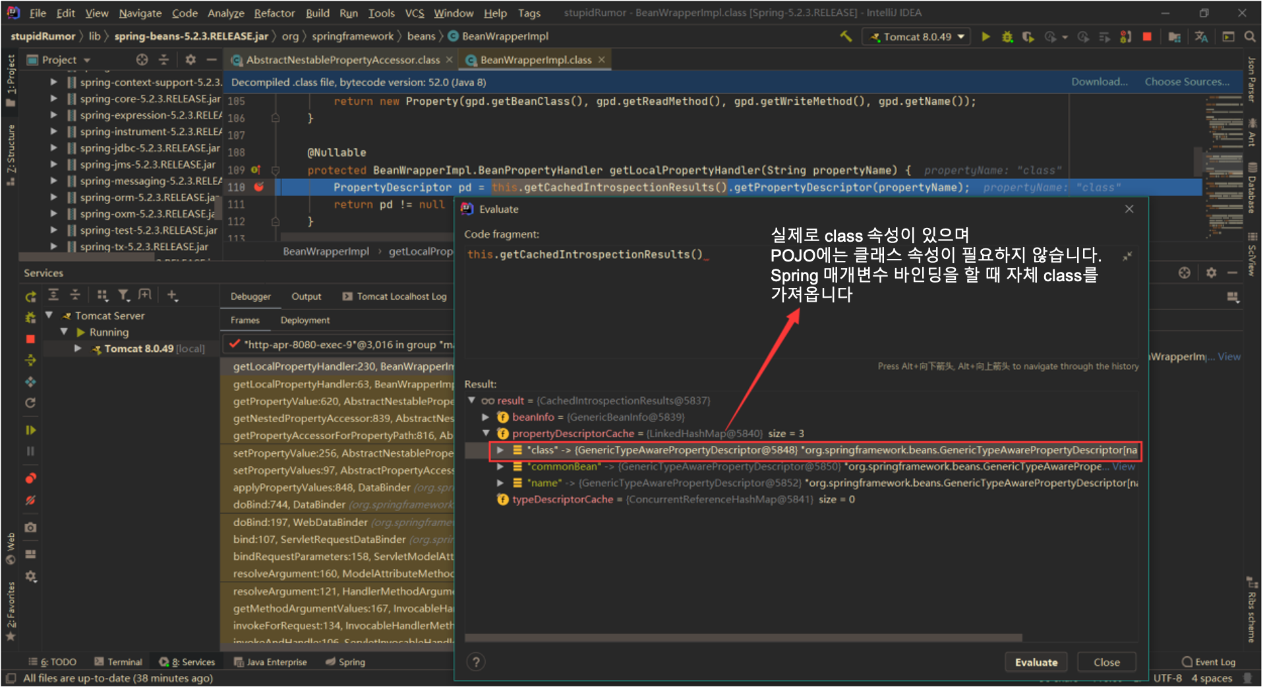Image resolution: width=1263 pixels, height=687 pixels.
Task: Open the Structure side tool window
Action: coord(11,155)
